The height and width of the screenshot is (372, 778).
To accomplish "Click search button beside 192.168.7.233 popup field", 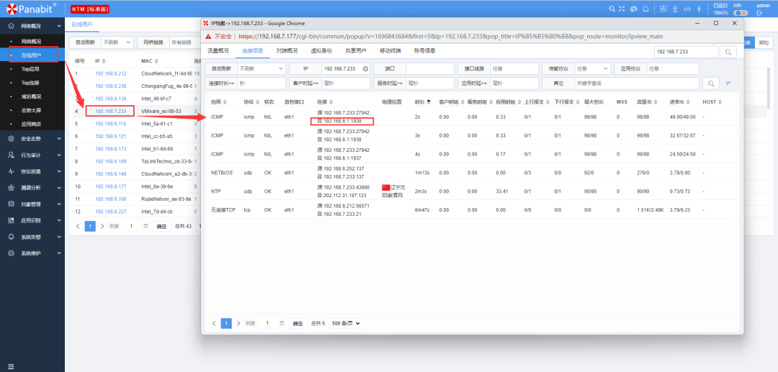I will [728, 52].
